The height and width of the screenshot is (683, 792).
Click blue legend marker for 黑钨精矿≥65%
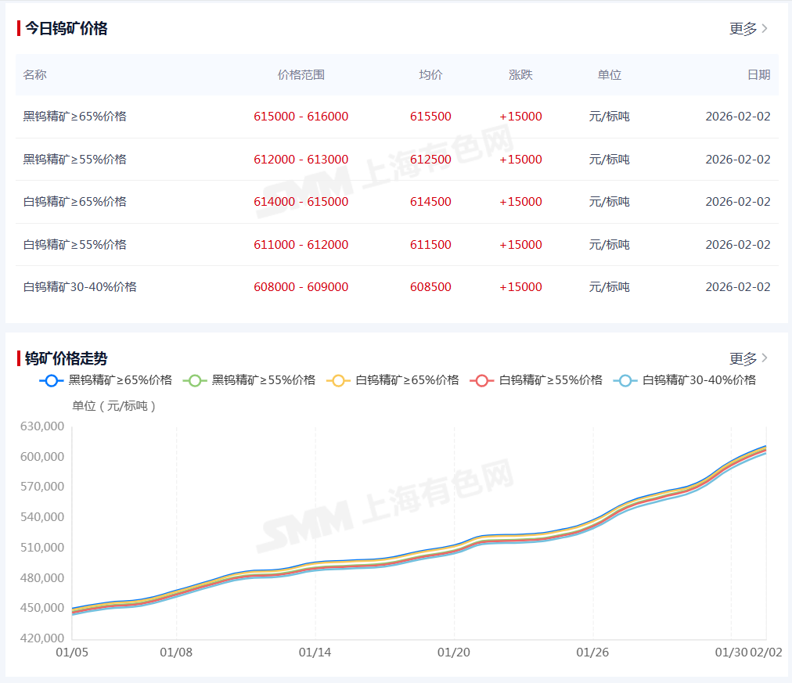[51, 381]
